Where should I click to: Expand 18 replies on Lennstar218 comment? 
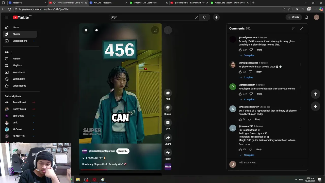tap(247, 155)
